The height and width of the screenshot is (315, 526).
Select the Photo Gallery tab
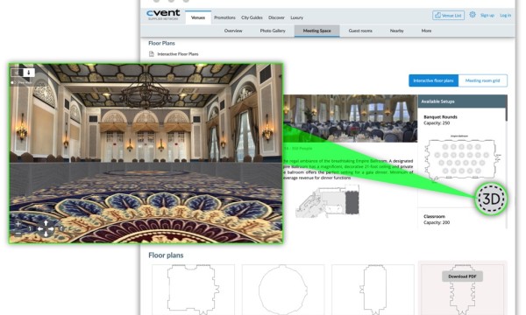coord(273,31)
